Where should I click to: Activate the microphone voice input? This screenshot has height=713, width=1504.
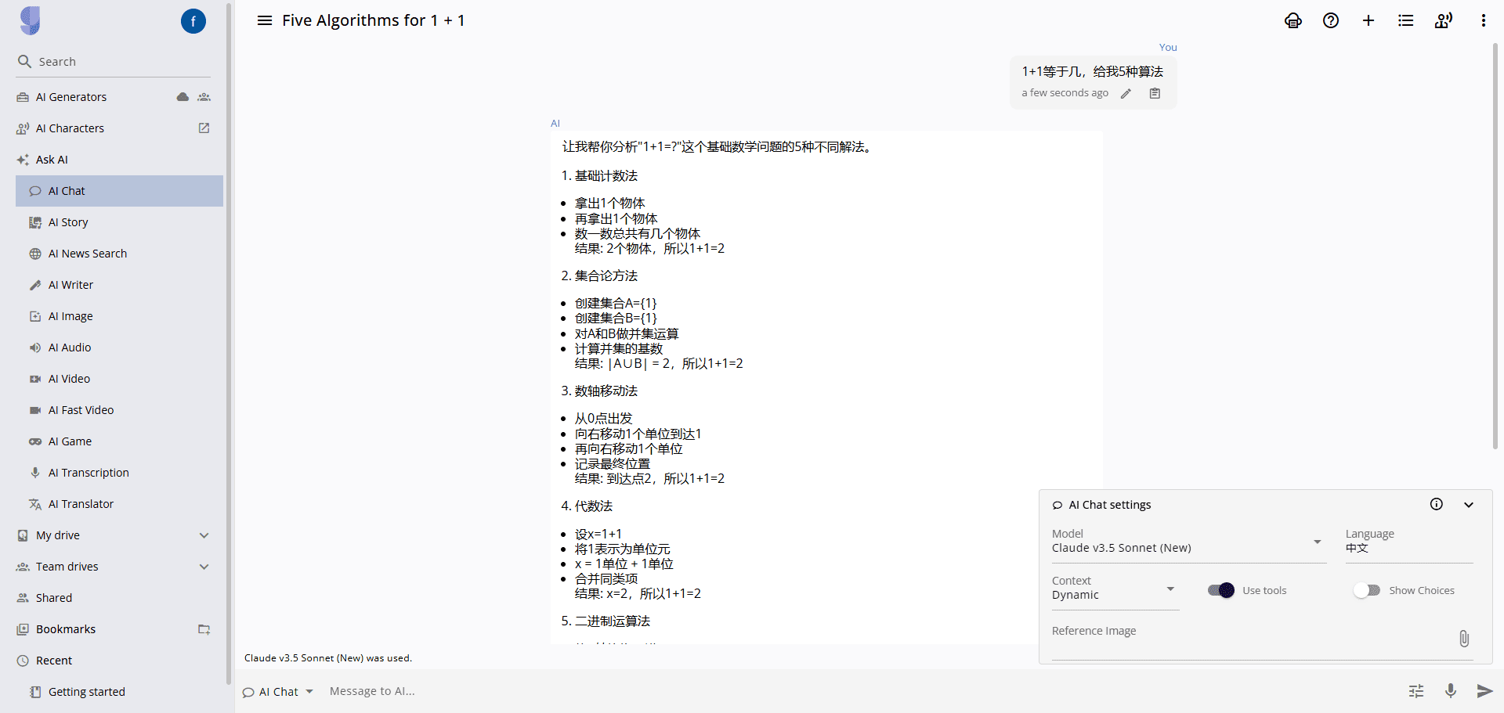click(1451, 690)
